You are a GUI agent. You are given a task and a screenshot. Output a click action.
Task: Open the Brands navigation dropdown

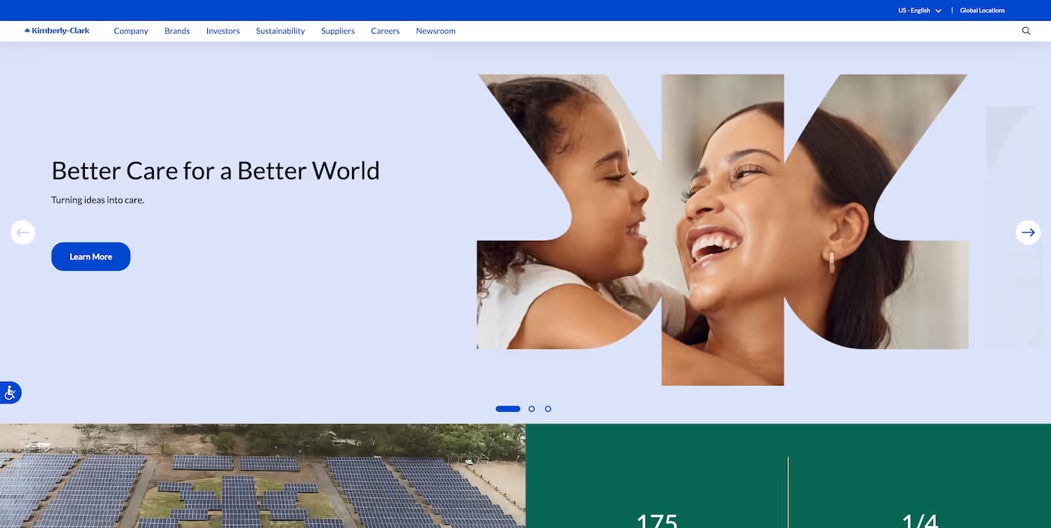[176, 31]
